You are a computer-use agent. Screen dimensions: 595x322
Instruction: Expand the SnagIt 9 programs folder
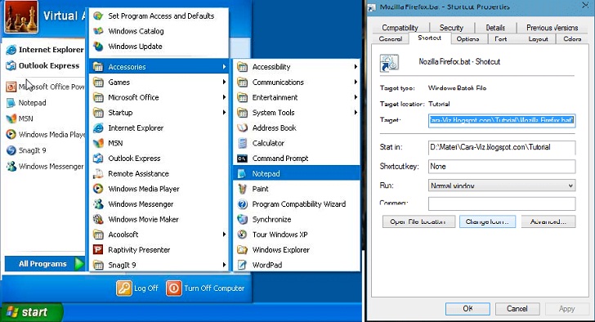pyautogui.click(x=159, y=265)
